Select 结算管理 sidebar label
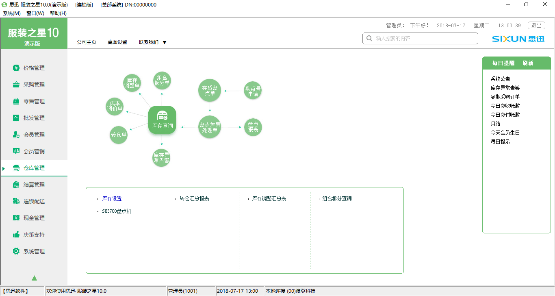 34,185
